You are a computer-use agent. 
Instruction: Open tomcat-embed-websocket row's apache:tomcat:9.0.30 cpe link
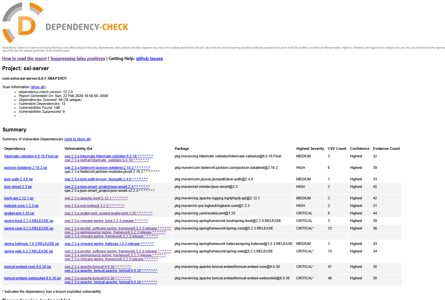pos(98,278)
